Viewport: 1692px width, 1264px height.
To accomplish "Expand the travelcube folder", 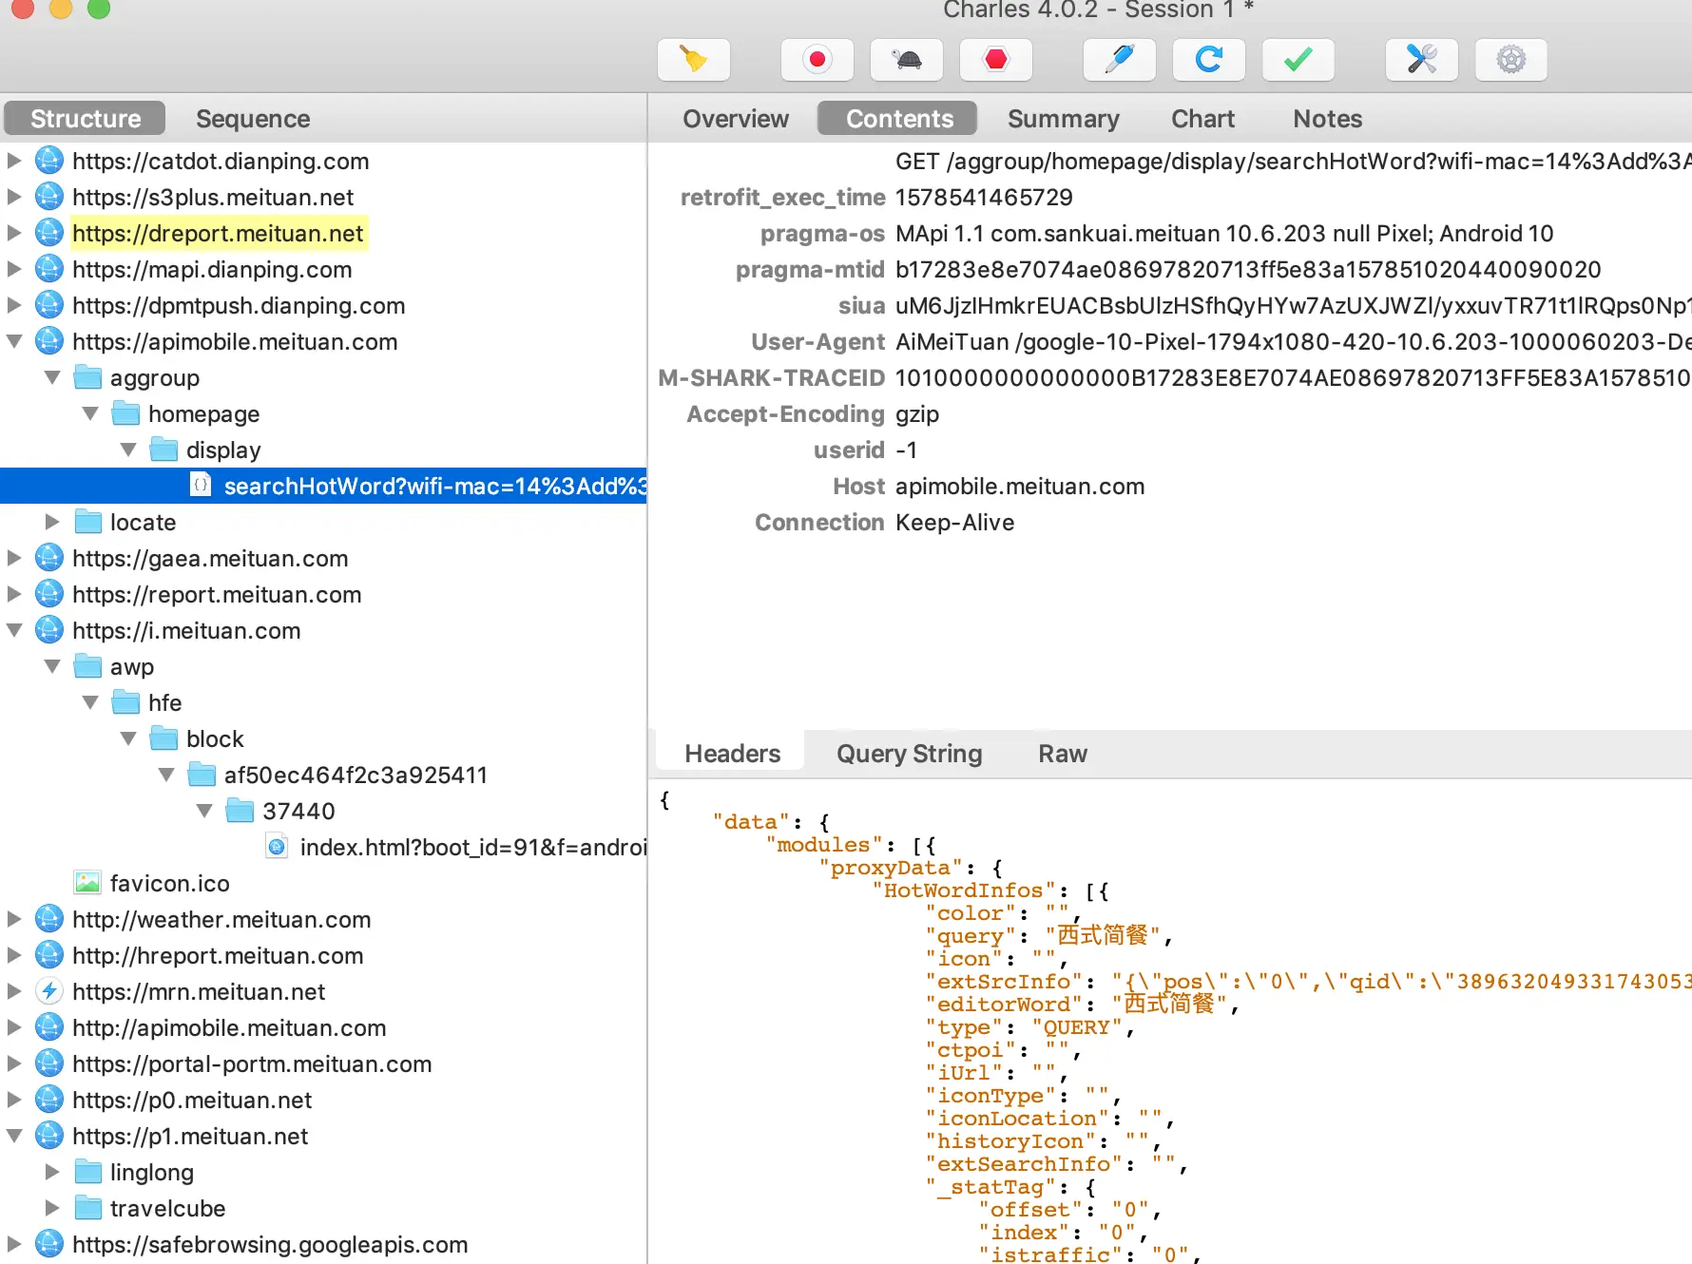I will click(52, 1208).
